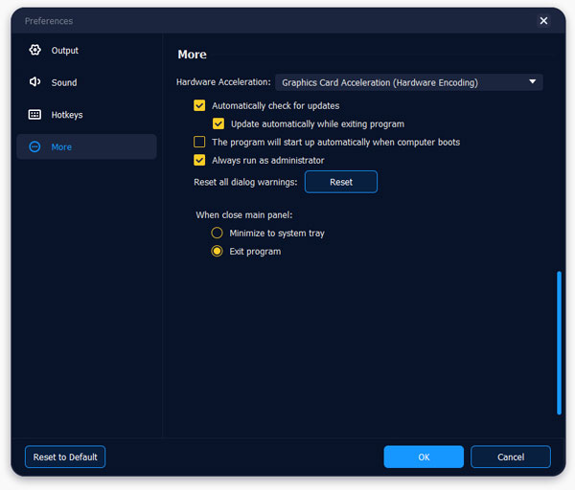
Task: Confirm settings with the OK button
Action: 424,457
